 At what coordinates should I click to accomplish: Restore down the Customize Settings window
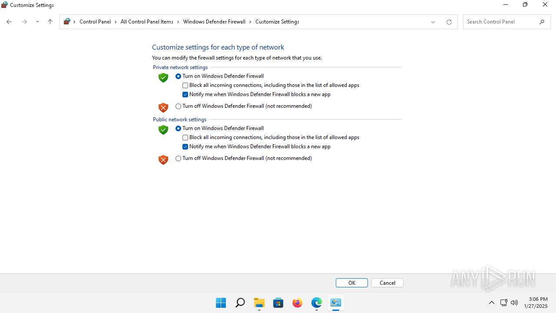[525, 5]
